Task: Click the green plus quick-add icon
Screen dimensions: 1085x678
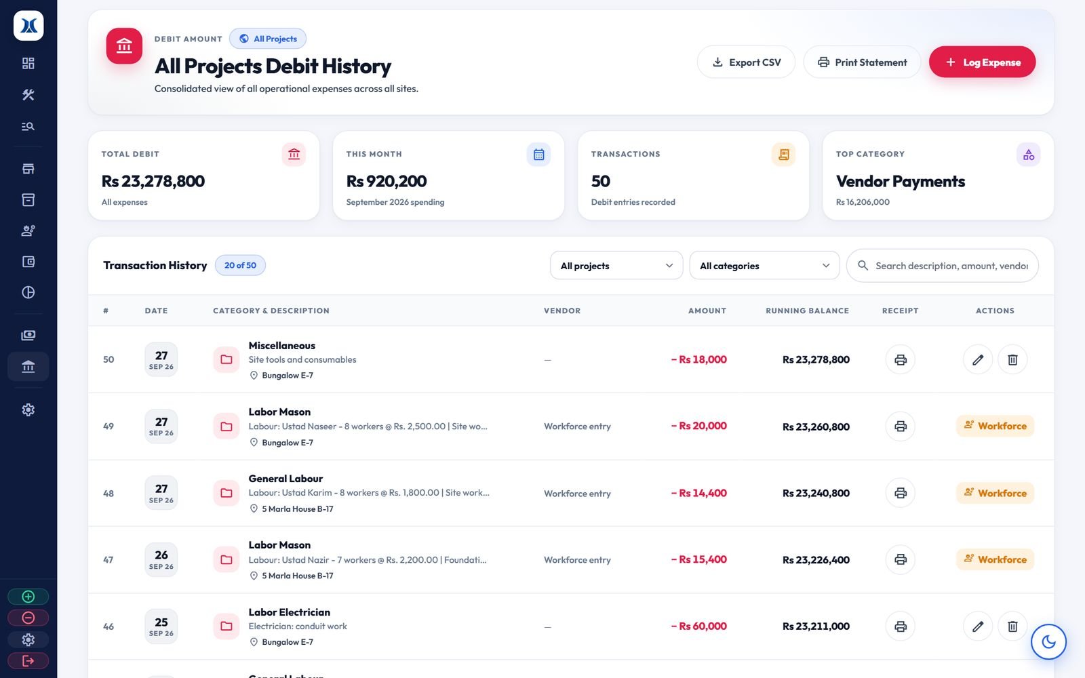Action: pyautogui.click(x=28, y=597)
